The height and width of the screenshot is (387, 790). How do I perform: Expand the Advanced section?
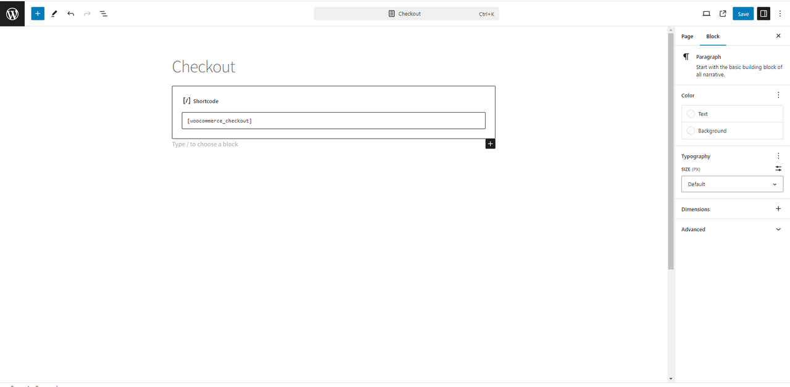[732, 229]
